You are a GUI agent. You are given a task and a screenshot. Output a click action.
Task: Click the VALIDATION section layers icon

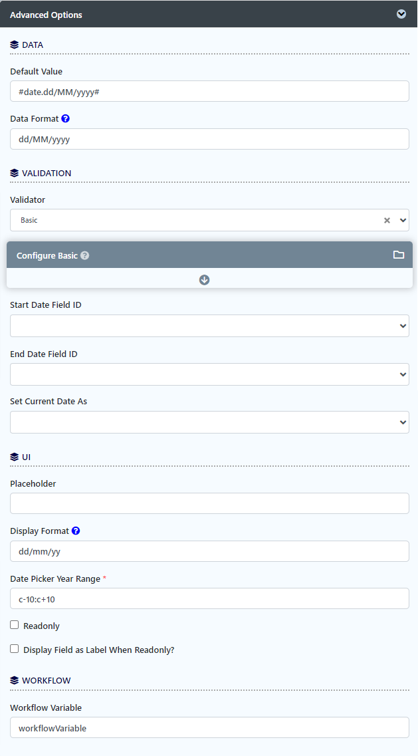pos(15,173)
